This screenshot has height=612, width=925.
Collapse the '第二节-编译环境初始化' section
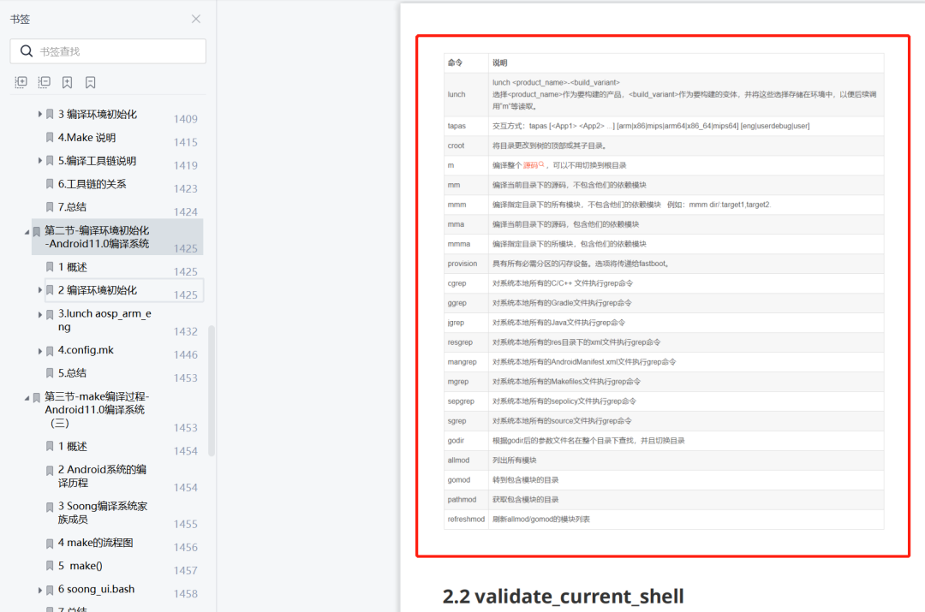[x=27, y=232]
